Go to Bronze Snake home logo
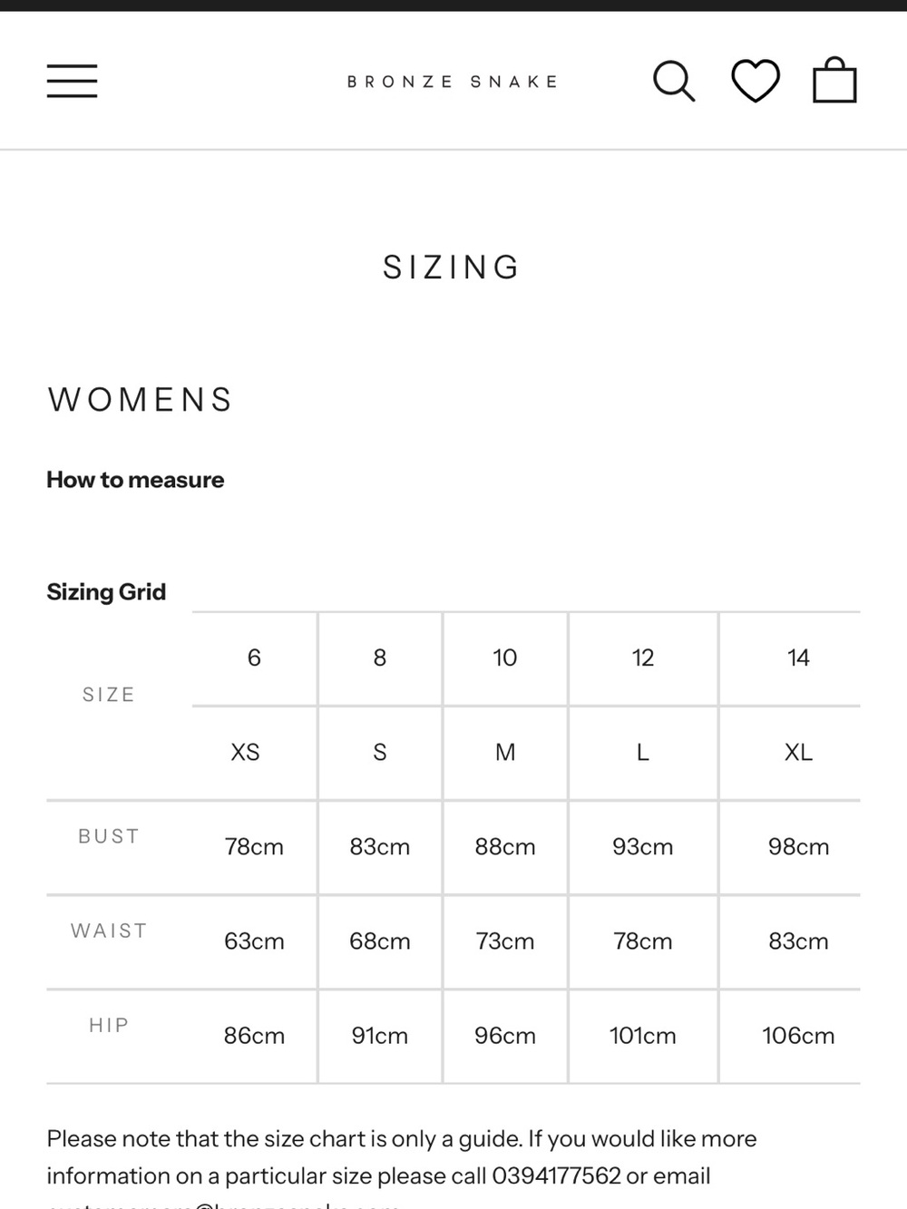This screenshot has width=907, height=1209. click(x=453, y=82)
